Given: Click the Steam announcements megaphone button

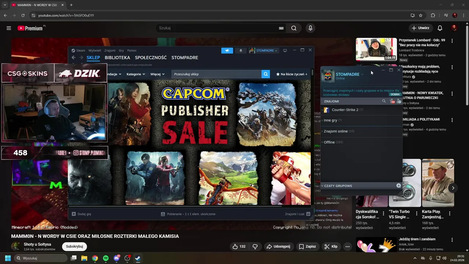Looking at the screenshot, I should [227, 50].
